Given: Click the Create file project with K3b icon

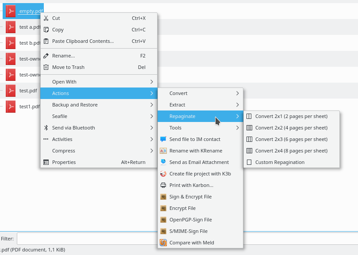Looking at the screenshot, I should pyautogui.click(x=163, y=174).
